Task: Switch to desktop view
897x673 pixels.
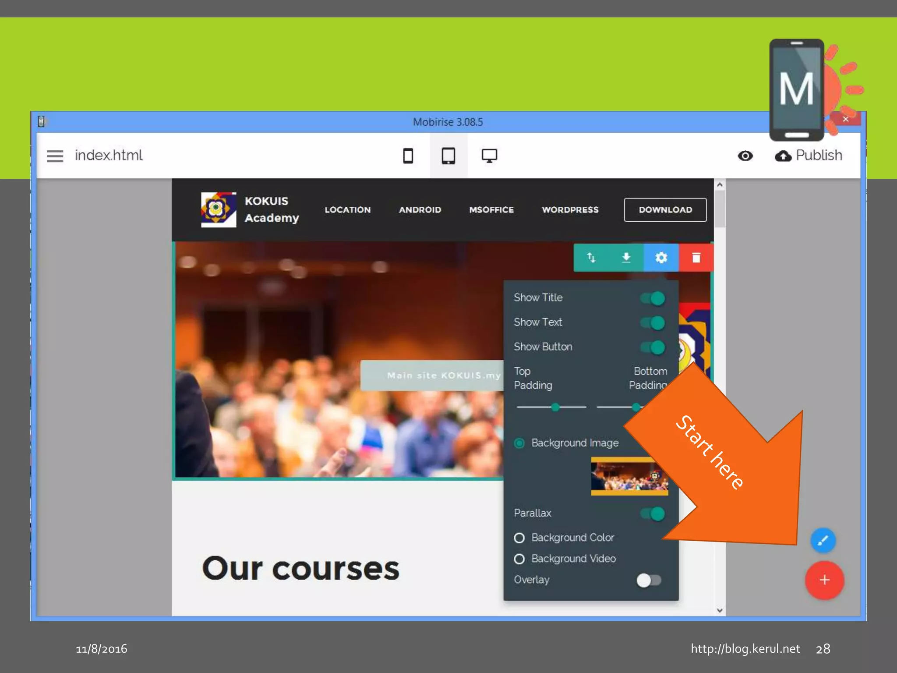Action: click(x=489, y=156)
